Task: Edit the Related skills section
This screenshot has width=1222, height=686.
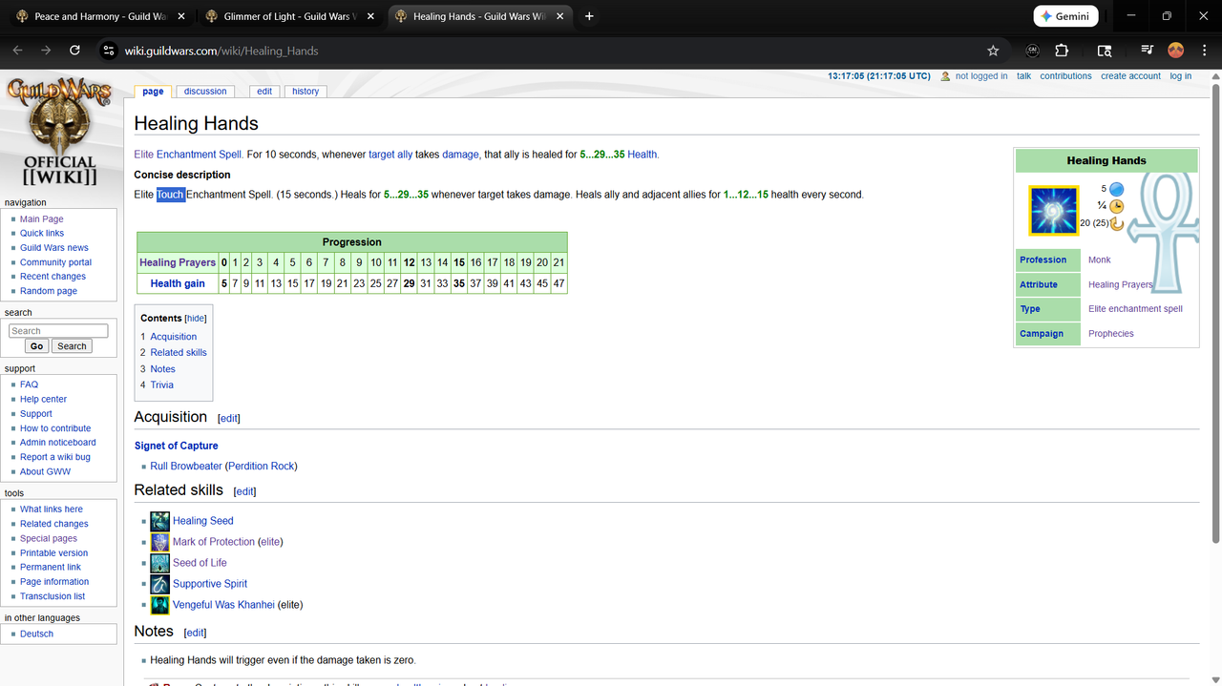Action: coord(244,491)
